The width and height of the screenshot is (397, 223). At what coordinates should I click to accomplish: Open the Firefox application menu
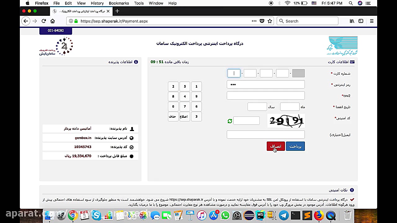coord(42,3)
